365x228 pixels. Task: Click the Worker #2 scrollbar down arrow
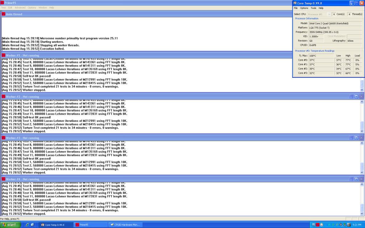[x=362, y=131]
